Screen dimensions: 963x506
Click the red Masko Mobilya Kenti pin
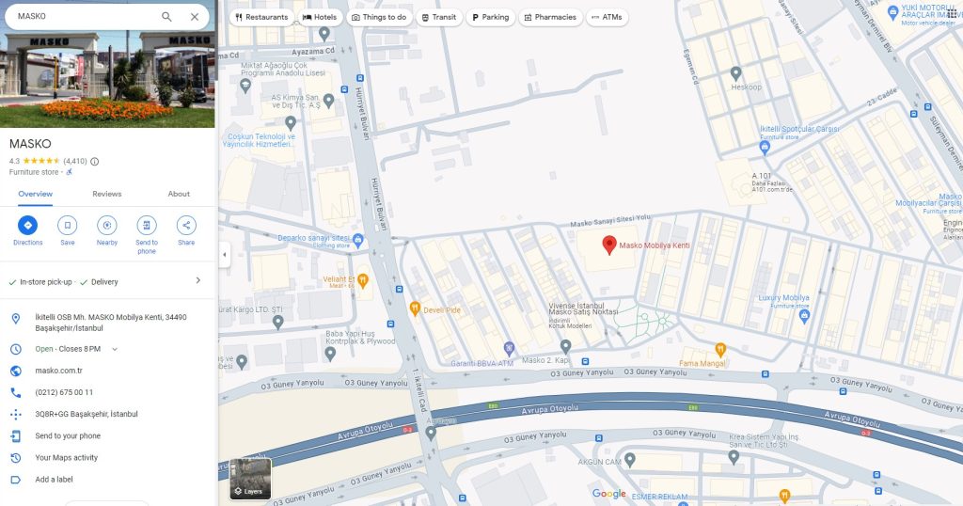click(x=608, y=245)
